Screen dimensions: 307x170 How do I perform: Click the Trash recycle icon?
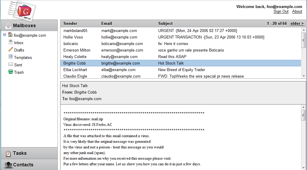pyautogui.click(x=11, y=72)
